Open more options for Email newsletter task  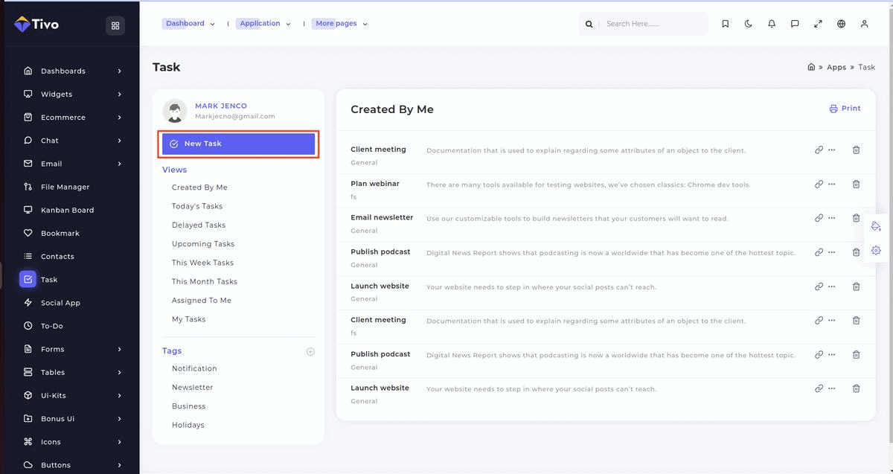[x=832, y=218]
